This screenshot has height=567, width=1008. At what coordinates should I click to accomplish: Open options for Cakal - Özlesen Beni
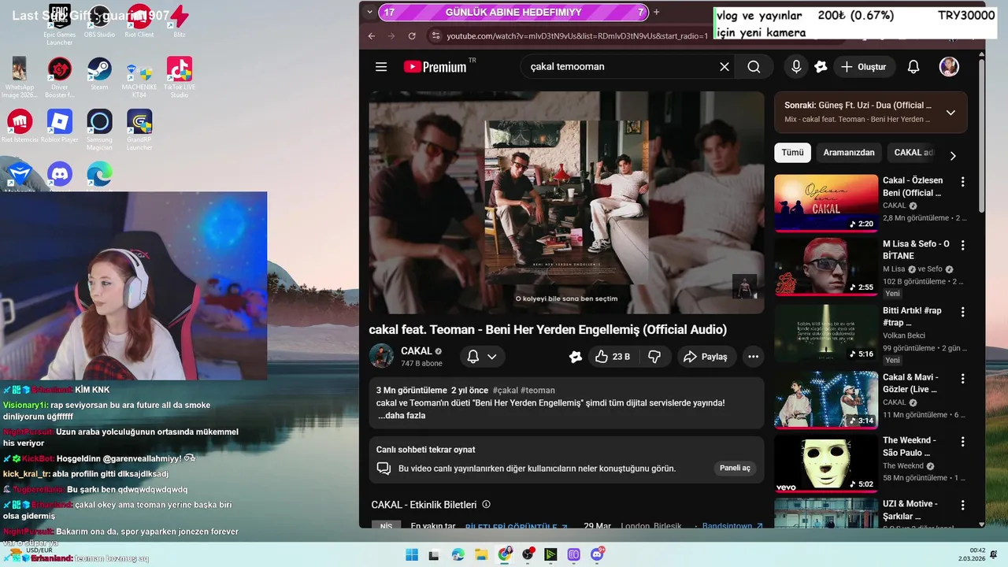pyautogui.click(x=962, y=182)
